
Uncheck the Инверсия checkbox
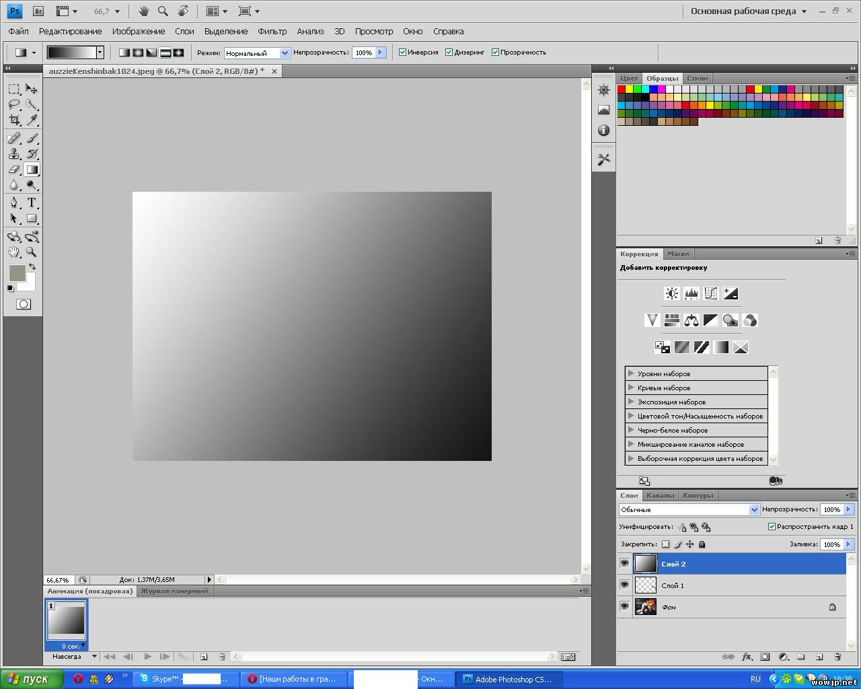coord(403,52)
